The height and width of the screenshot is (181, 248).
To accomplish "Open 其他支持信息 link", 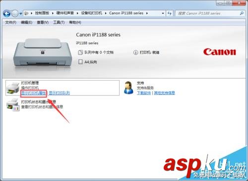I will pos(164,93).
